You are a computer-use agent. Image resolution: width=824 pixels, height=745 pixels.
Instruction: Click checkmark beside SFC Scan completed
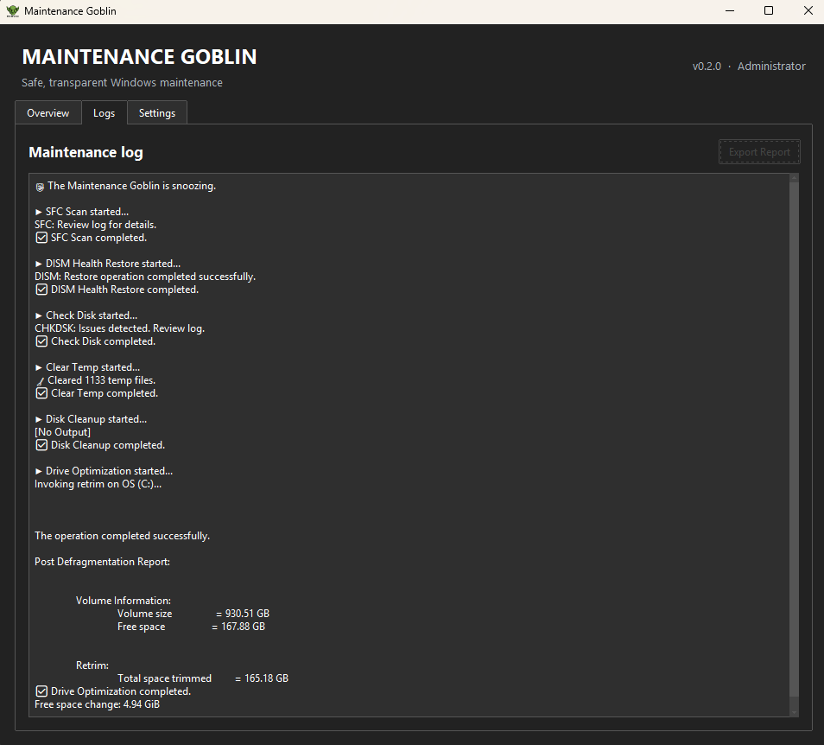41,238
